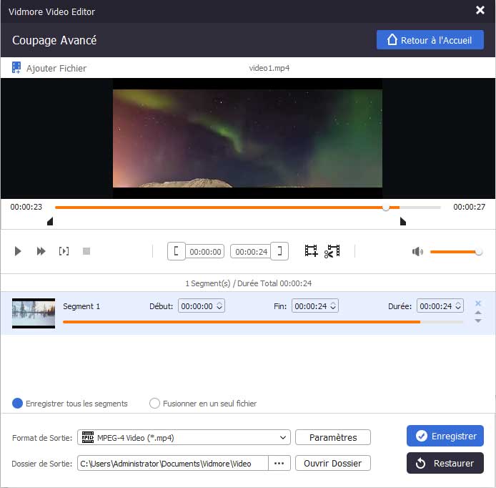Click the volume slider handle
This screenshot has height=488, width=496.
click(x=479, y=252)
